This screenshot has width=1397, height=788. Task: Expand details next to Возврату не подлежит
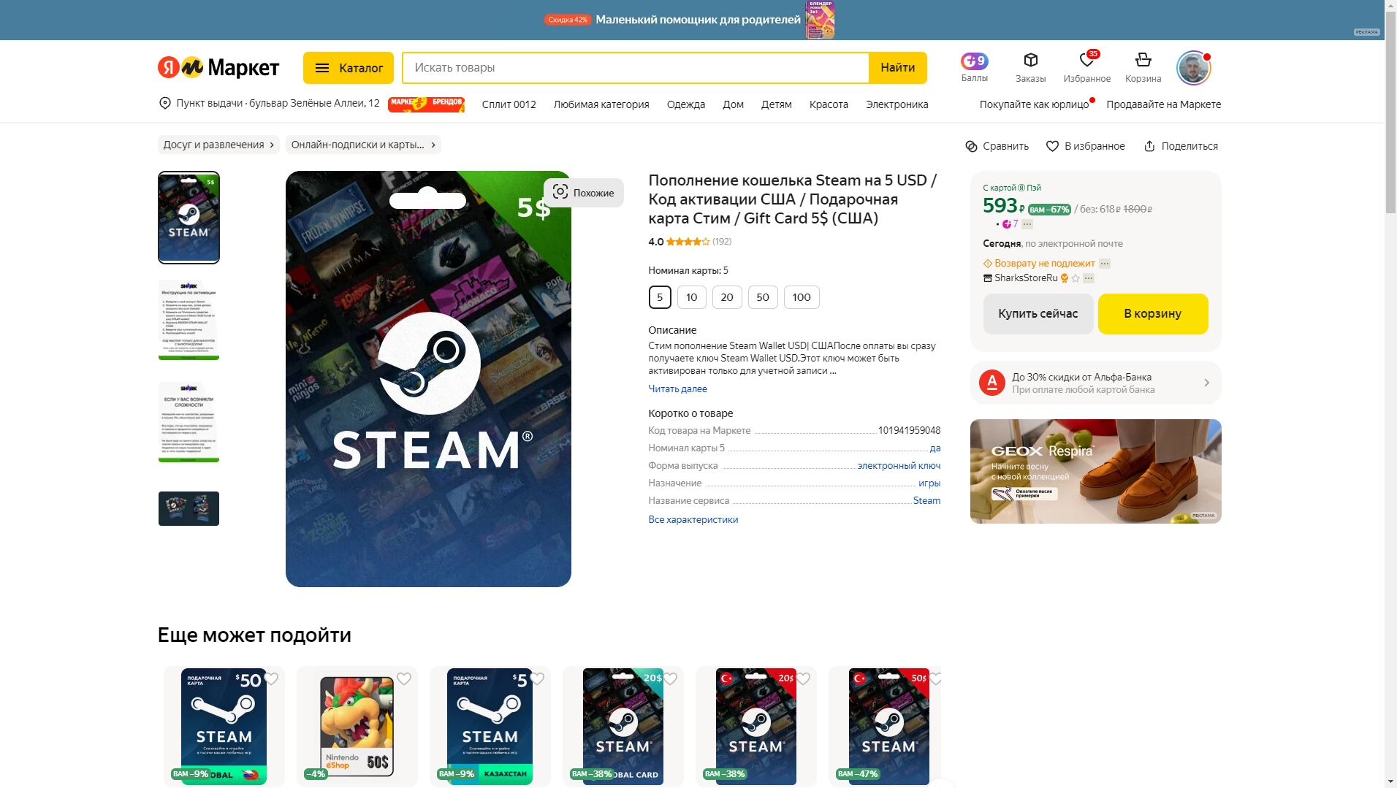point(1105,264)
